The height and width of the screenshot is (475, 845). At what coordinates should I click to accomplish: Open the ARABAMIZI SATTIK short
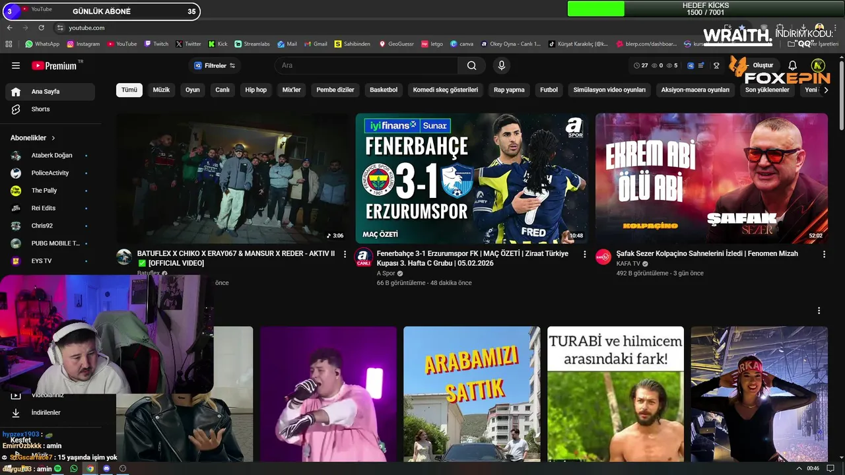click(x=471, y=394)
